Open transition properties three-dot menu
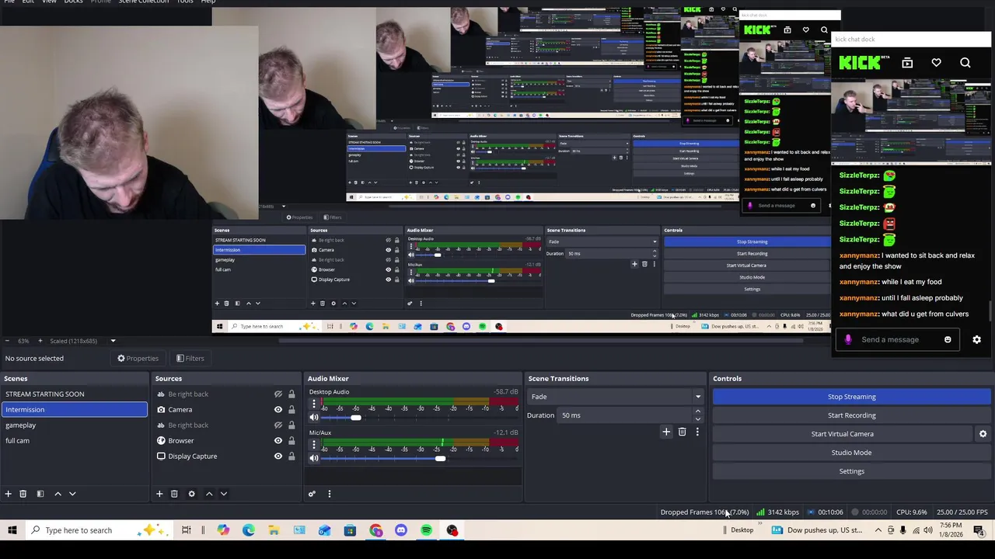The image size is (995, 559). pos(697,432)
